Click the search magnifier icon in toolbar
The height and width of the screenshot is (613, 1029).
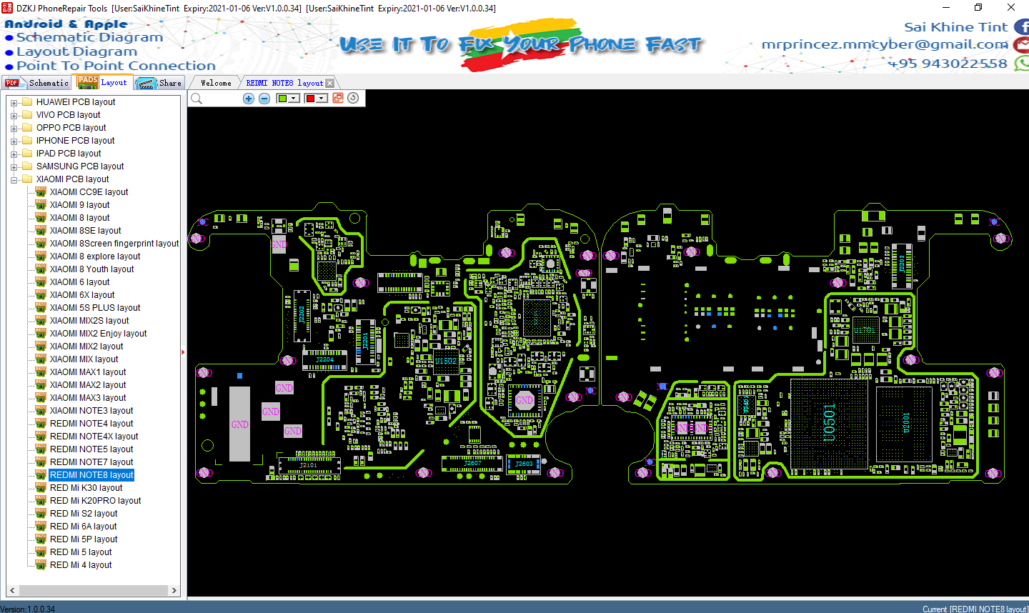coord(197,99)
